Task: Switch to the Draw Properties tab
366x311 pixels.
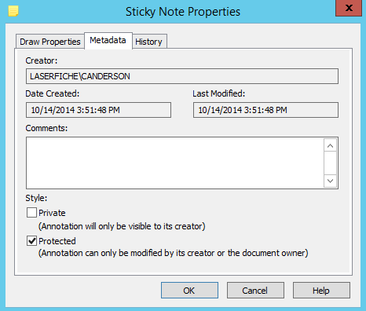Action: click(50, 42)
